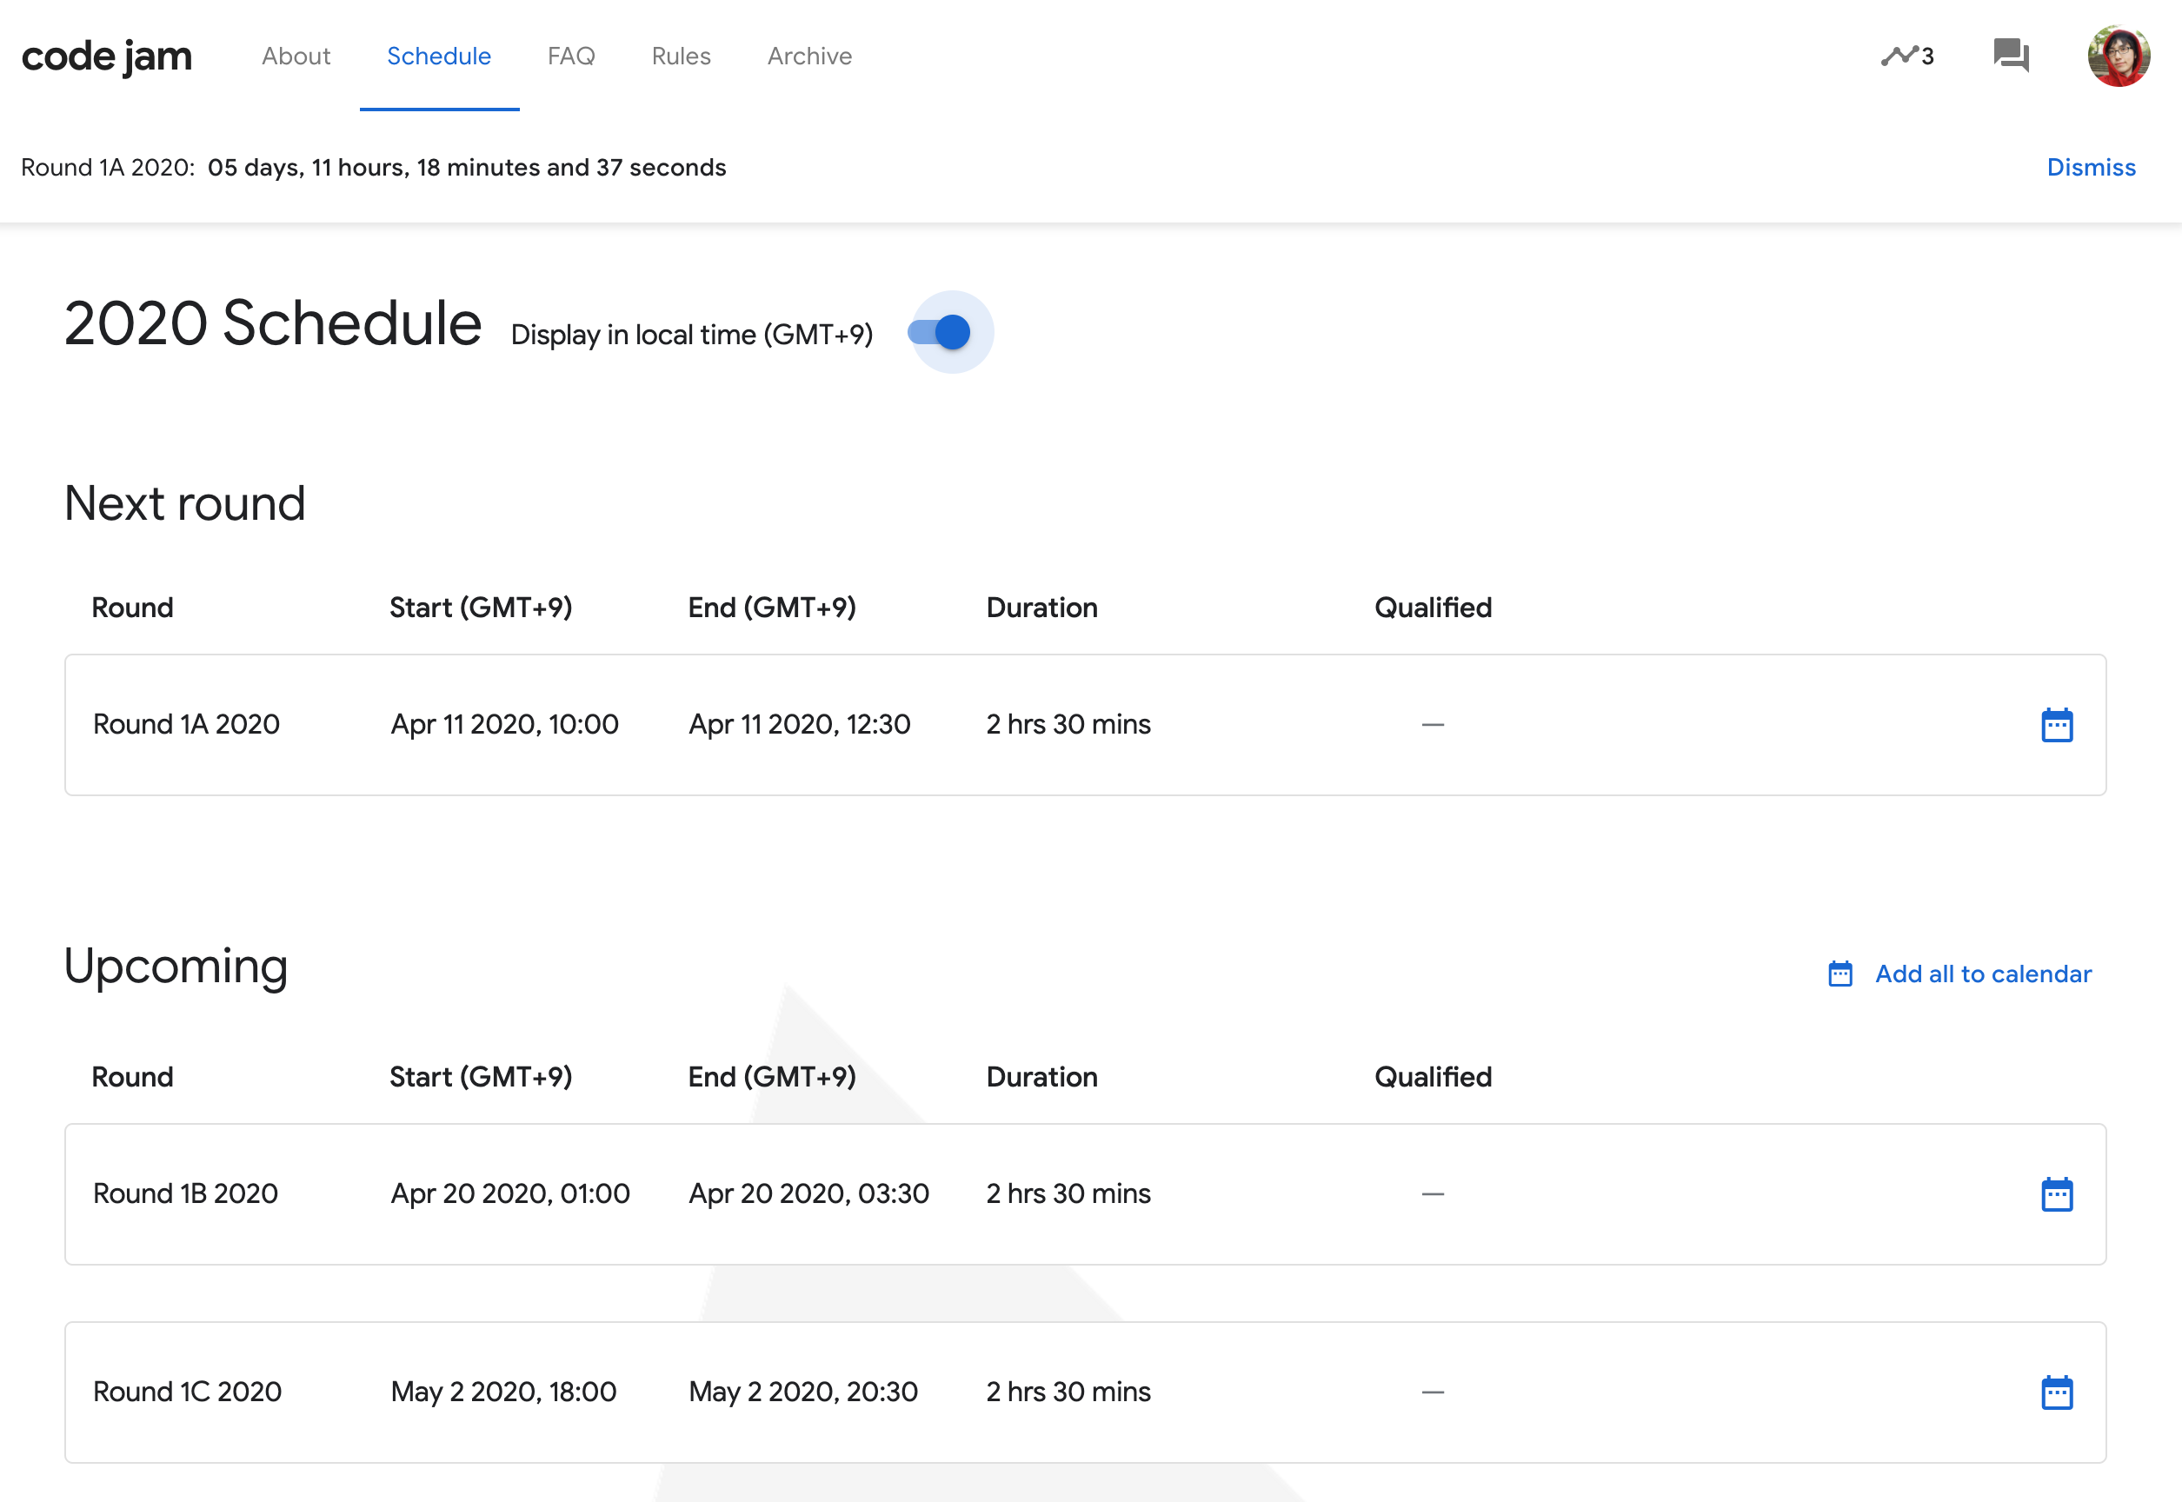Go to the Archive tab
The height and width of the screenshot is (1502, 2182).
coord(808,56)
